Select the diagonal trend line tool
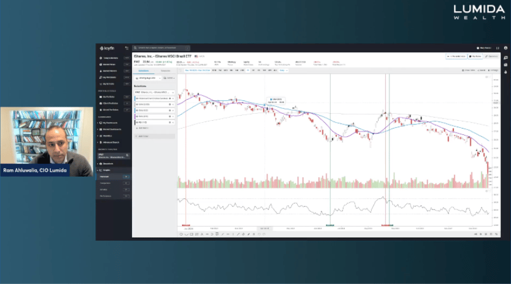This screenshot has width=511, height=284. coord(238,234)
